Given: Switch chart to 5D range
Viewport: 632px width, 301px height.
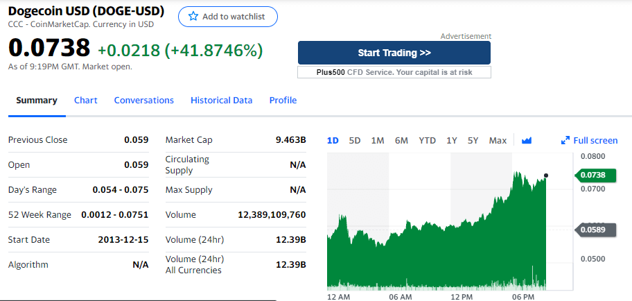Looking at the screenshot, I should point(355,140).
